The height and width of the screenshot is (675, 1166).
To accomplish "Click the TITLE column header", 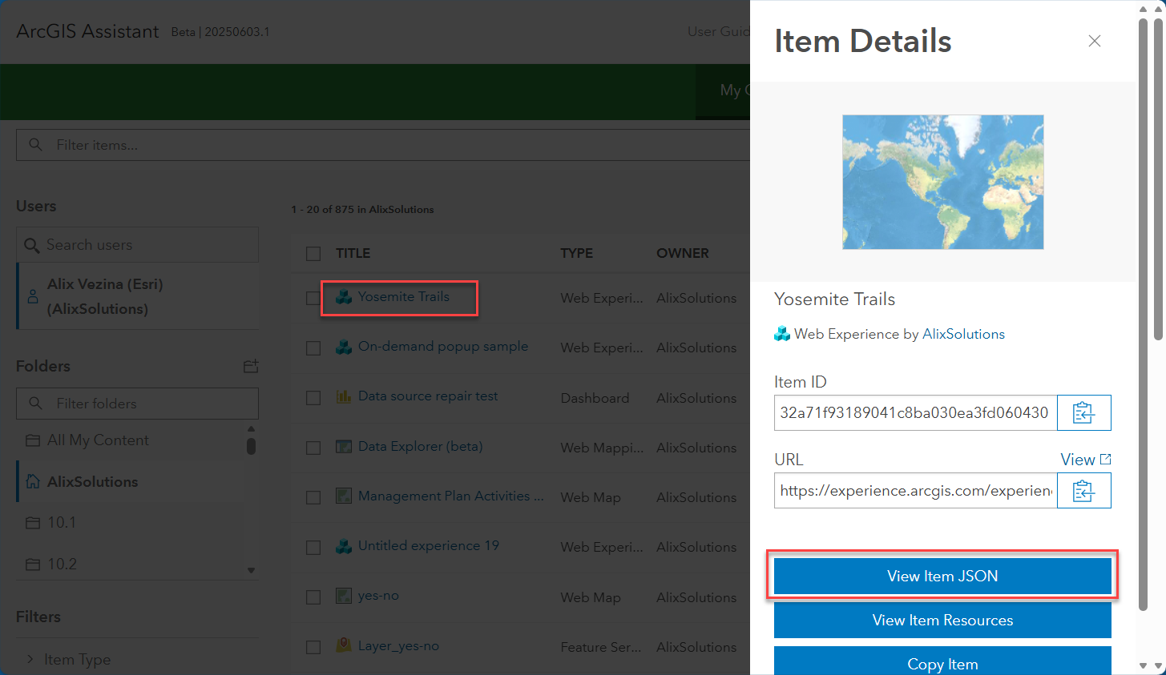I will click(x=353, y=253).
